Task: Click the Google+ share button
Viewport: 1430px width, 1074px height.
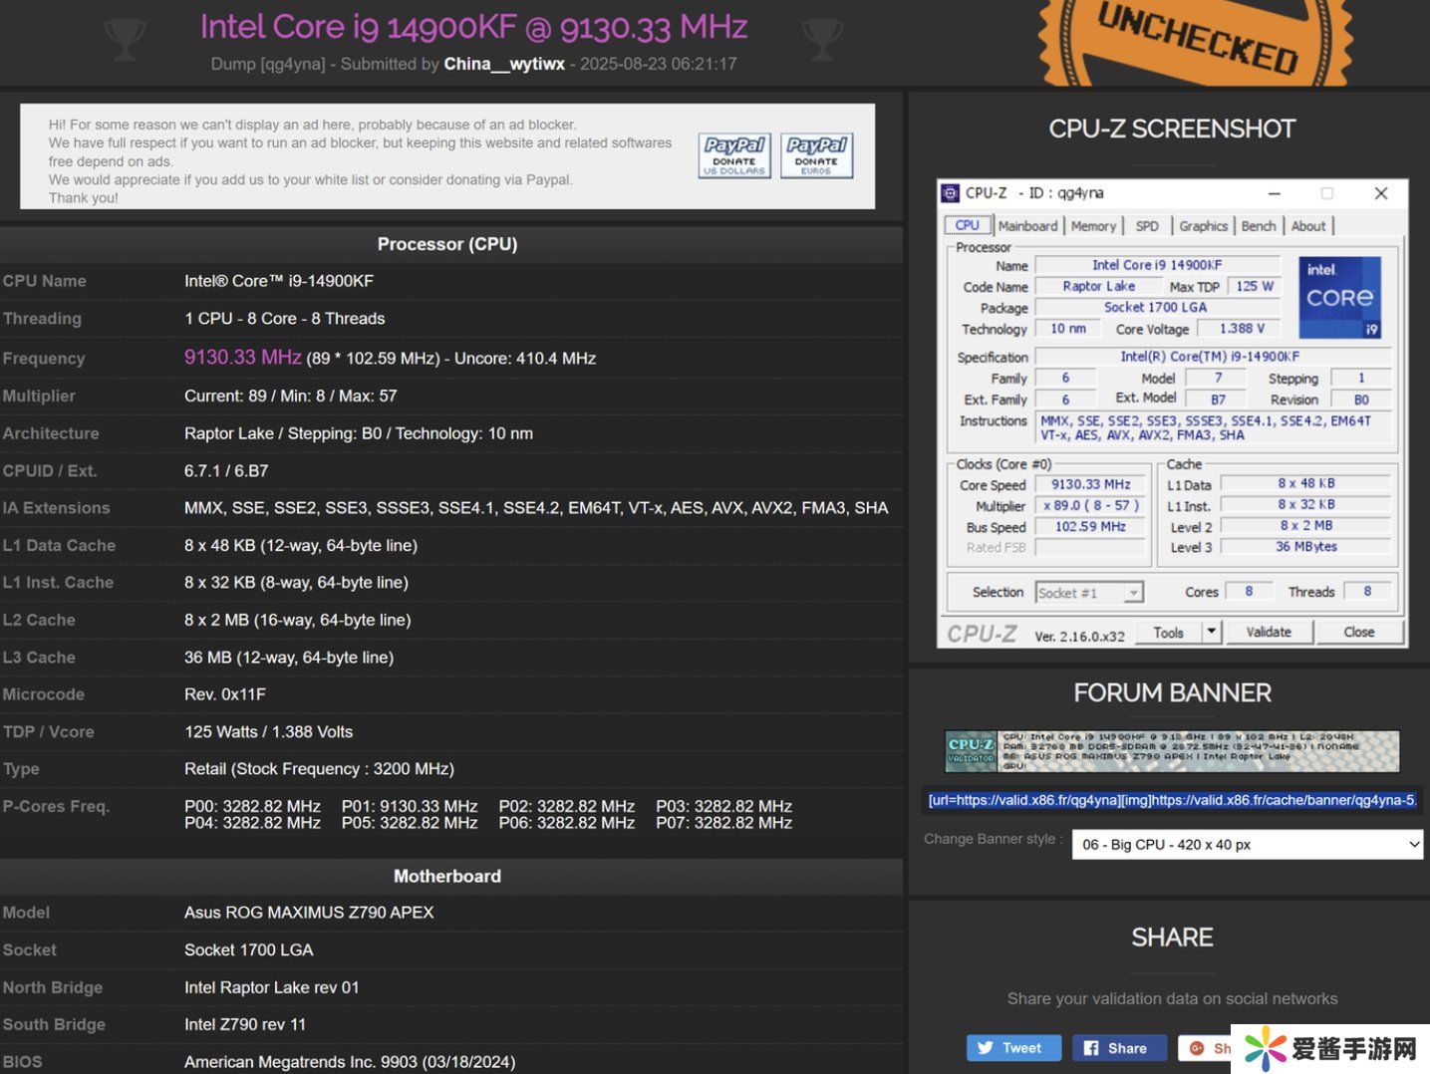Action: coord(1206,1048)
